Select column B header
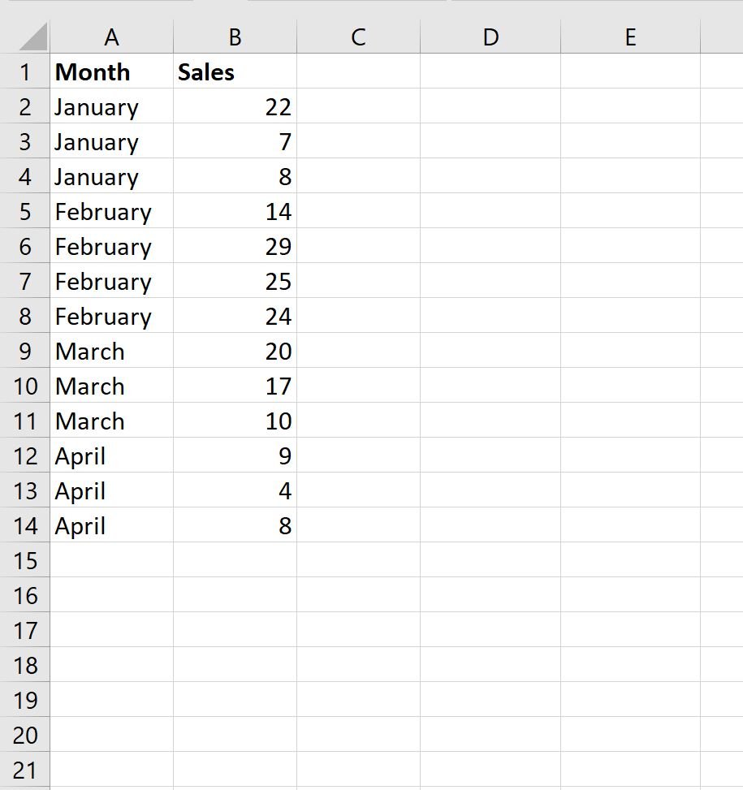Viewport: 743px width, 790px height. 235,37
